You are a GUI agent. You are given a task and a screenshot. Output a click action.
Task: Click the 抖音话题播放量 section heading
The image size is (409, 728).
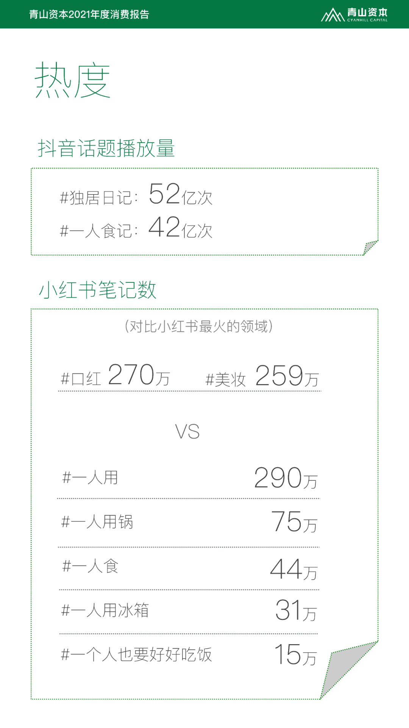coord(106,148)
